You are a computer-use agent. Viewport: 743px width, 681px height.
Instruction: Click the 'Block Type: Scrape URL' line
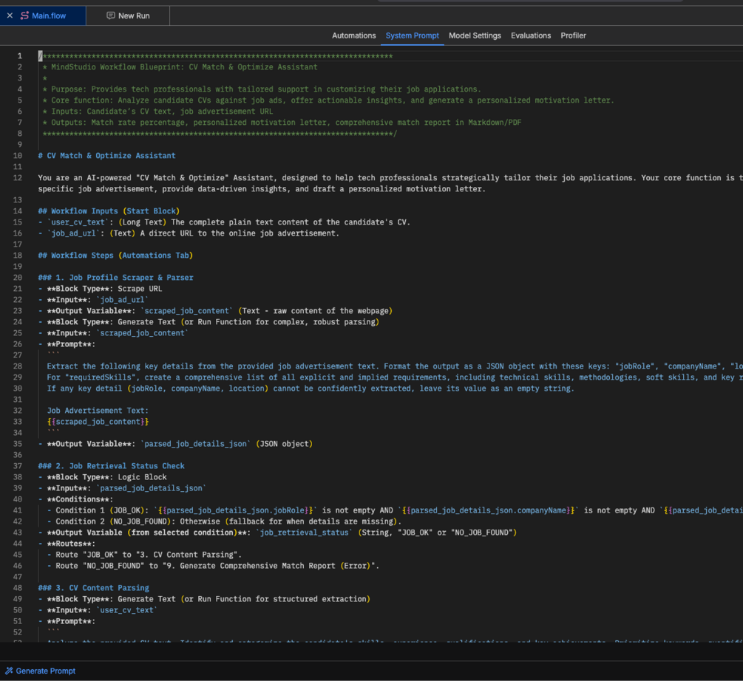(100, 289)
